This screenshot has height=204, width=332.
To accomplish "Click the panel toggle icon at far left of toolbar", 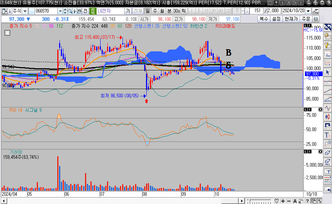I will tap(4, 11).
